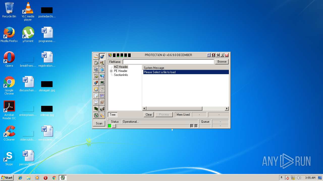Click the small arrow button beside green indicator
323x181 pixels.
coord(114,126)
